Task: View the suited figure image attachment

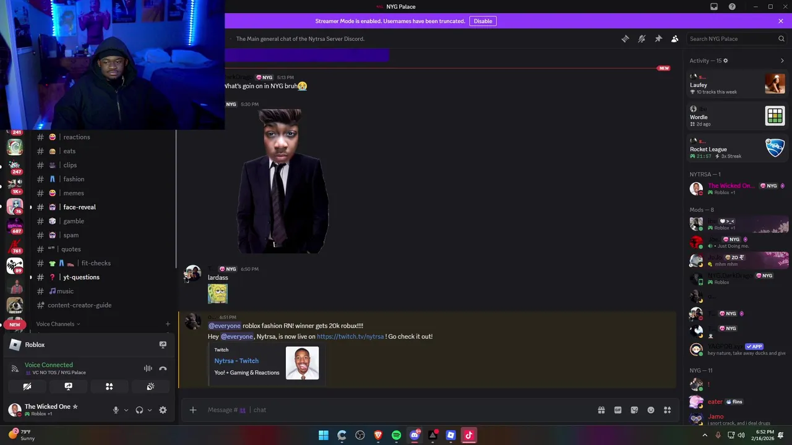Action: (282, 181)
